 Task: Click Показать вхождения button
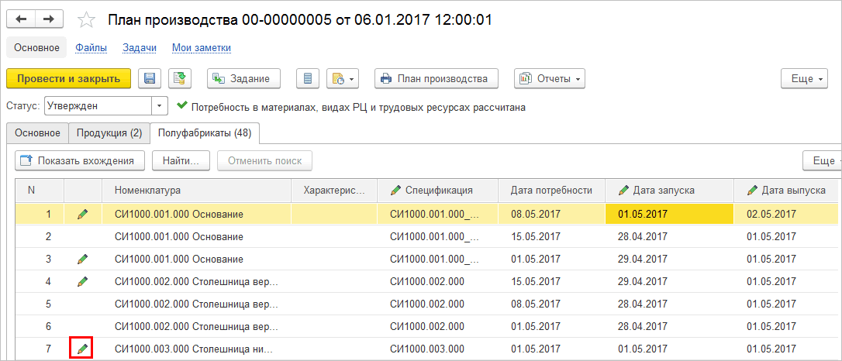pos(81,160)
